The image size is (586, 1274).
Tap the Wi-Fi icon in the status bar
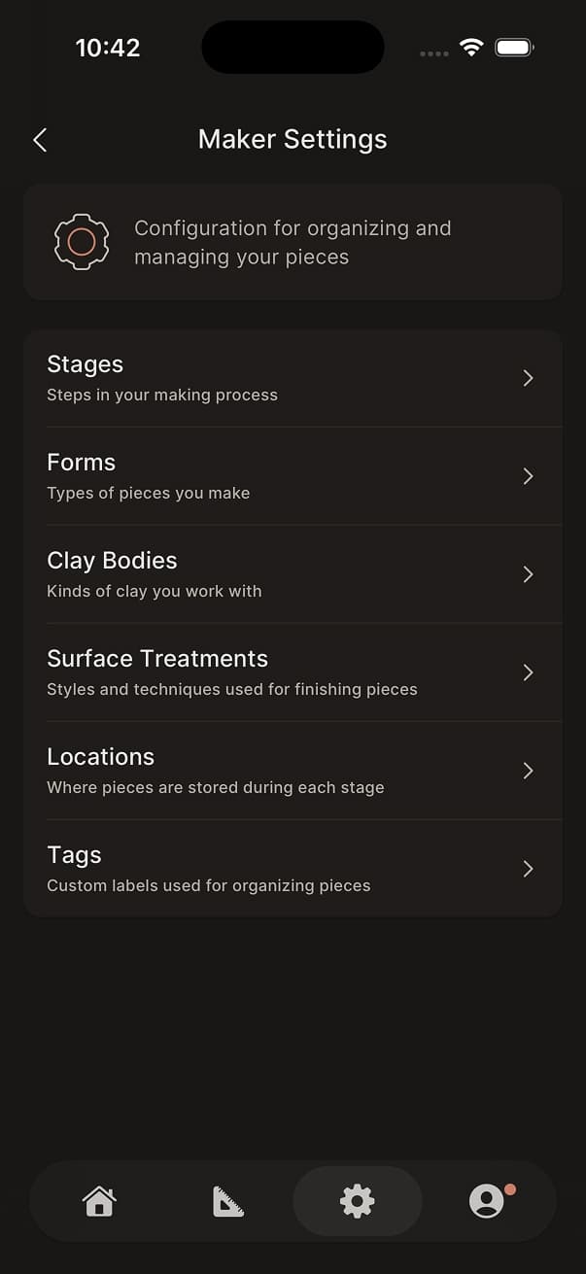(x=471, y=46)
